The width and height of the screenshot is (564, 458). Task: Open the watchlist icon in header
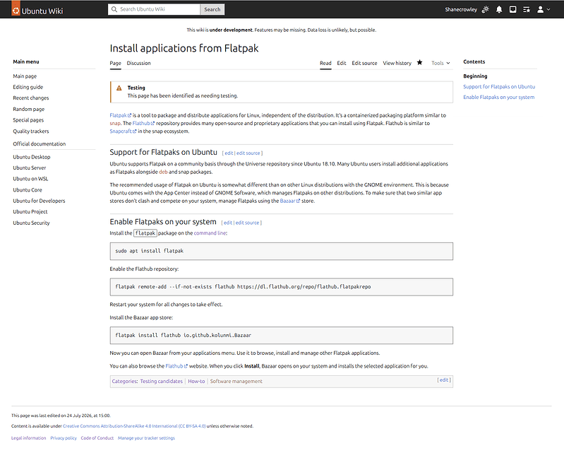coord(527,10)
